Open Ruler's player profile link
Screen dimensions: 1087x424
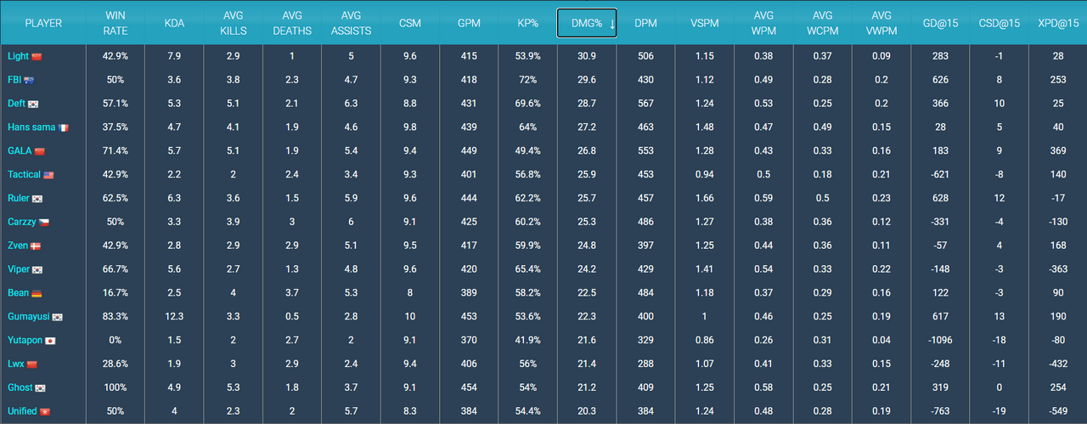click(18, 198)
